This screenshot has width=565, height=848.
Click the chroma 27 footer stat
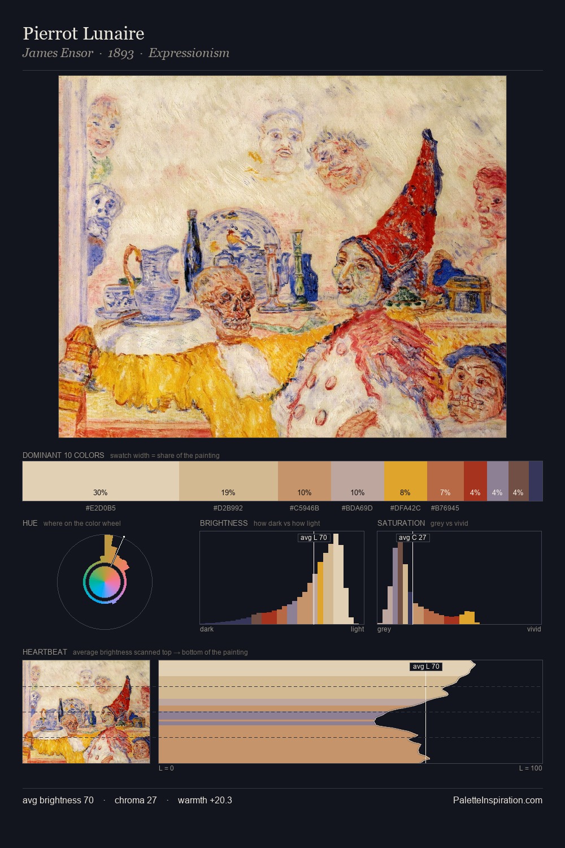tap(136, 800)
